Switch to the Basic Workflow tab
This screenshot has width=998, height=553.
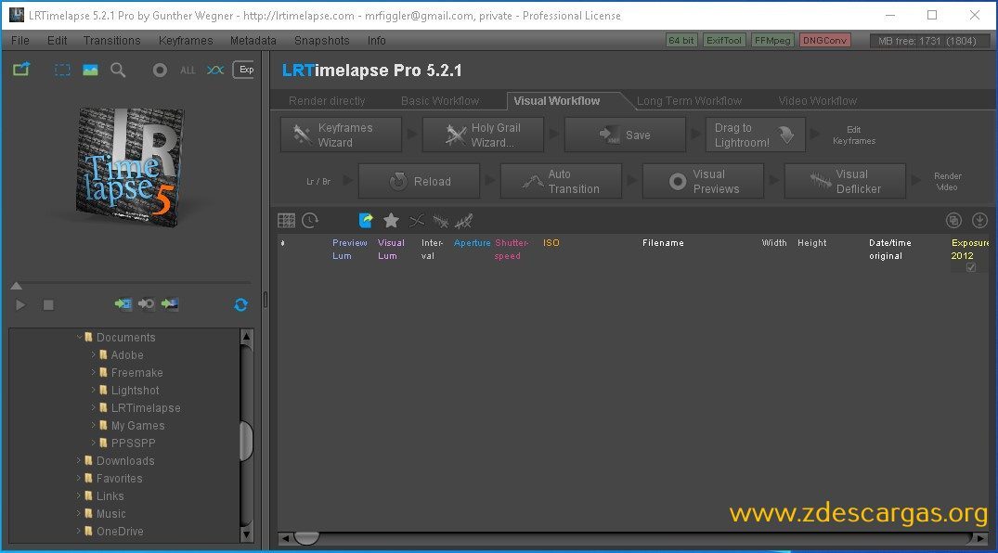(x=440, y=100)
